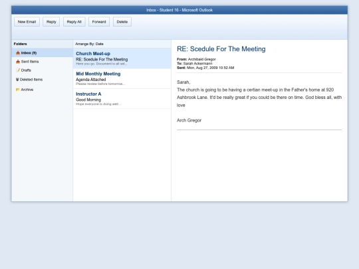Click the 'Please review before tomorrow' preview
This screenshot has width=359, height=269.
coord(100,84)
